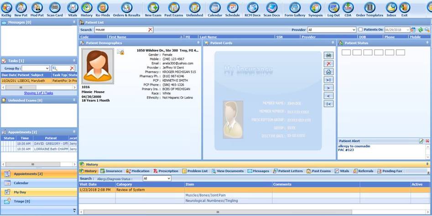The width and height of the screenshot is (432, 216).
Task: Open the RxElig toolbar icon
Action: pyautogui.click(x=6, y=9)
